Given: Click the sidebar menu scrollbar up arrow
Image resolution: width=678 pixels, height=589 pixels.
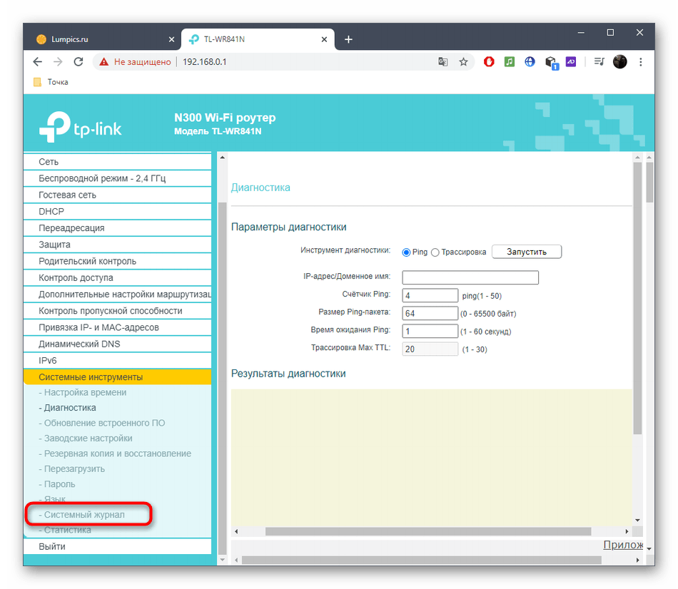Looking at the screenshot, I should [x=222, y=158].
